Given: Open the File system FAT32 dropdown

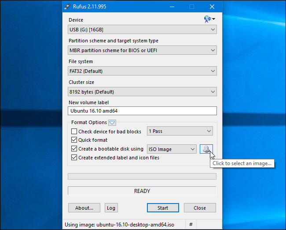Looking at the screenshot, I should tap(142, 71).
